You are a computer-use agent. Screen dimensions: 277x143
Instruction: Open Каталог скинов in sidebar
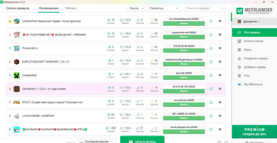tap(254, 41)
